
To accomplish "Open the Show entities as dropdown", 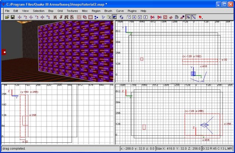I will tap(200, 17).
